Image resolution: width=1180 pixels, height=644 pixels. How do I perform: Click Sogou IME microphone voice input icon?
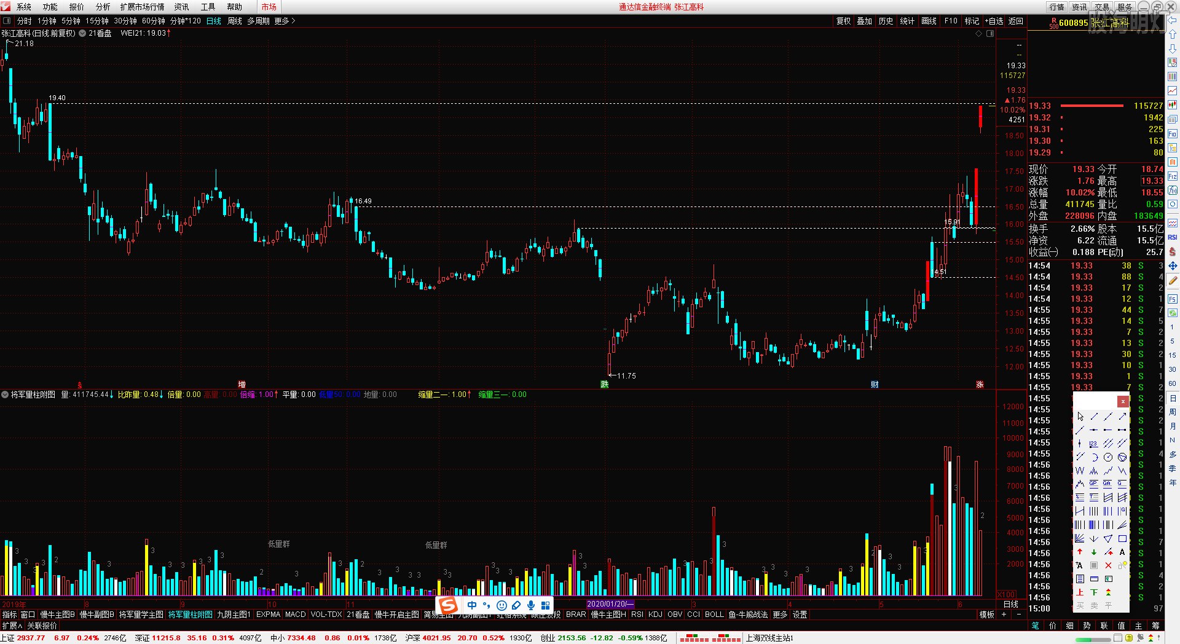pos(531,605)
